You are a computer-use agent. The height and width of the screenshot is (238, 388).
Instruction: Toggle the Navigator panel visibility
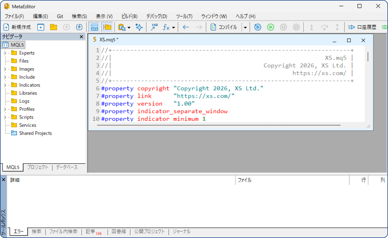107,27
